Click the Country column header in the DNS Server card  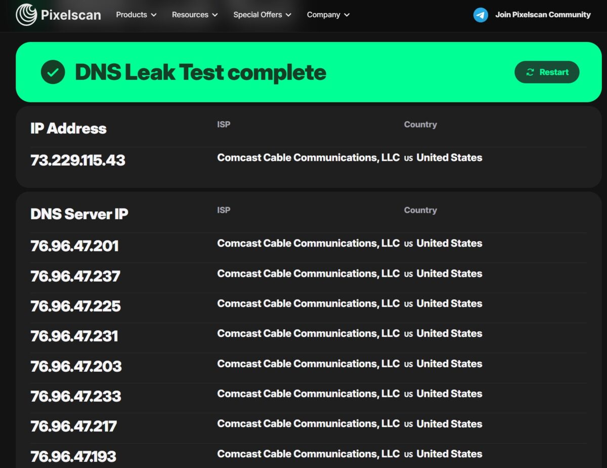(420, 210)
